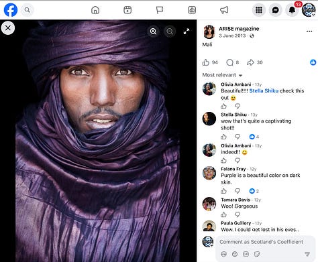View 4 reactions on Stella Shiku's comment
The width and height of the screenshot is (318, 262).
coord(254,137)
